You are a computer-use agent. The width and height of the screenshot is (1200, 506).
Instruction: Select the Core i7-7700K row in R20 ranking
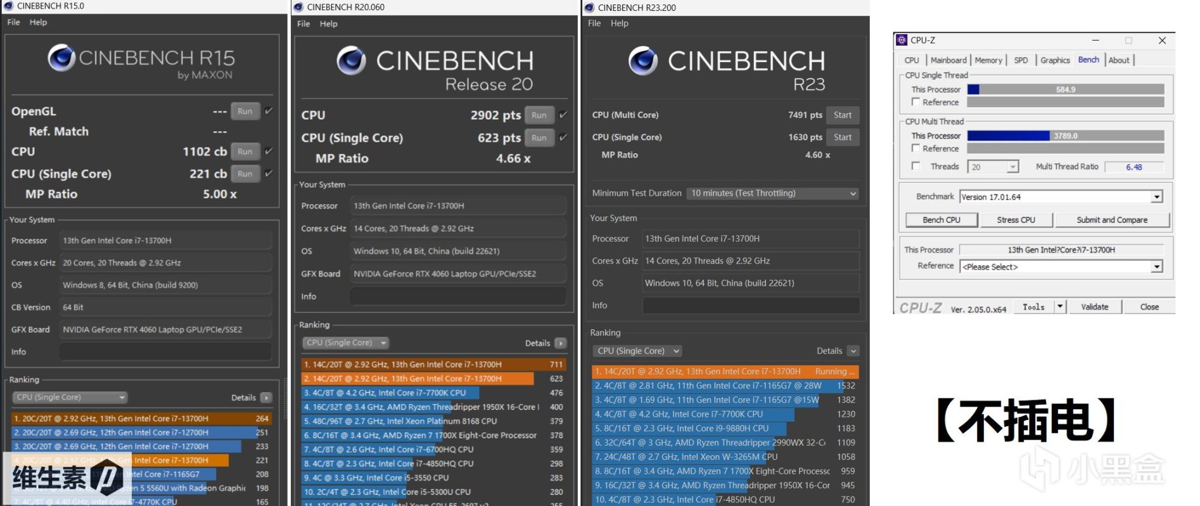pos(433,393)
